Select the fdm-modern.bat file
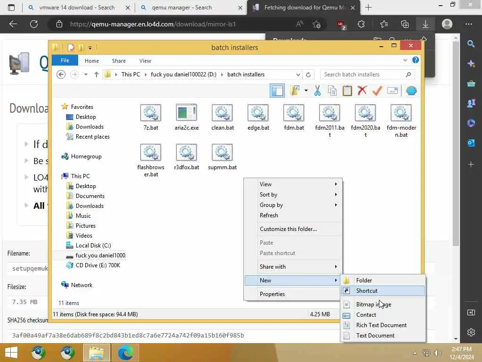The image size is (482, 362). (401, 120)
